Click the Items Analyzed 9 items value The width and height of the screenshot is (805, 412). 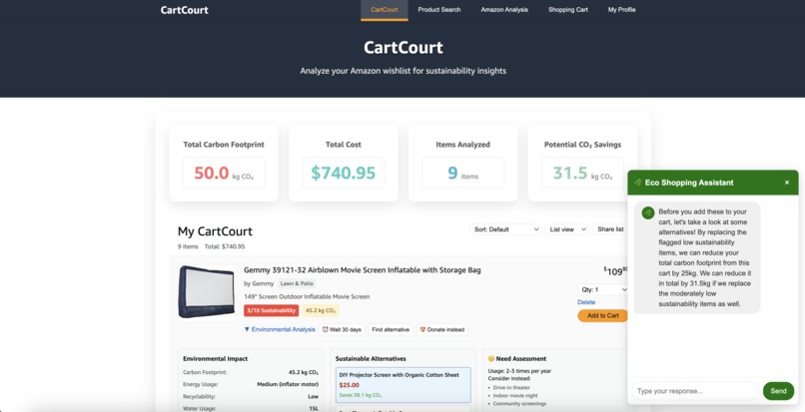[462, 173]
